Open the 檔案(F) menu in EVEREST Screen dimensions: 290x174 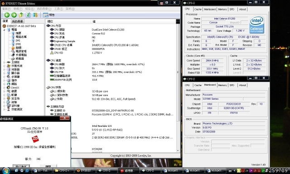pos(6,9)
